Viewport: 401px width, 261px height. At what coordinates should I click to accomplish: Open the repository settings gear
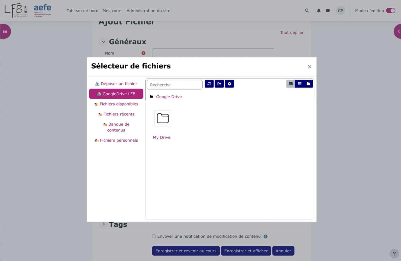point(229,84)
